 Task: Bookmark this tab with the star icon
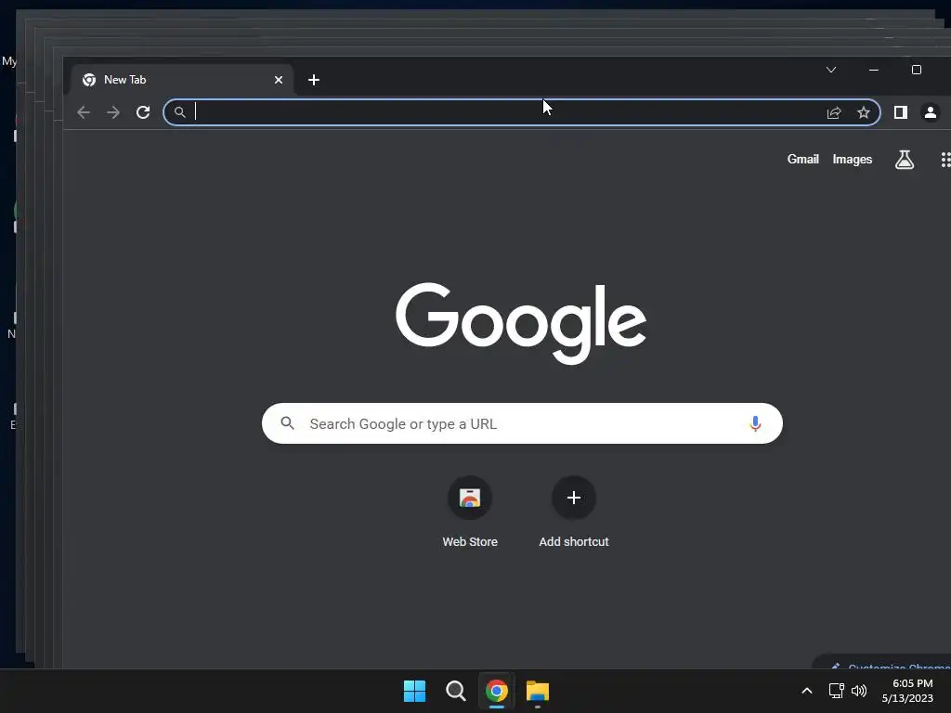[x=864, y=112]
